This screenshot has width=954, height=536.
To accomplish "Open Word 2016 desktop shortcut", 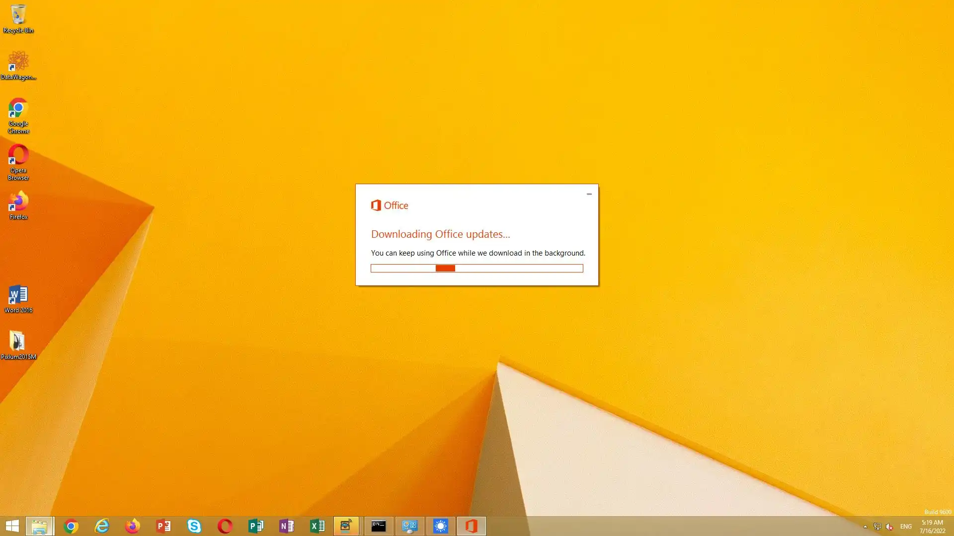I will [18, 298].
